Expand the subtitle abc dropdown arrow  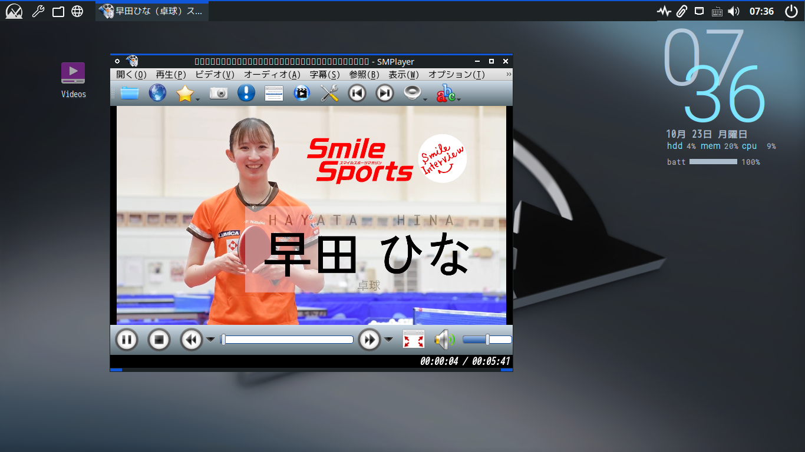[x=458, y=99]
